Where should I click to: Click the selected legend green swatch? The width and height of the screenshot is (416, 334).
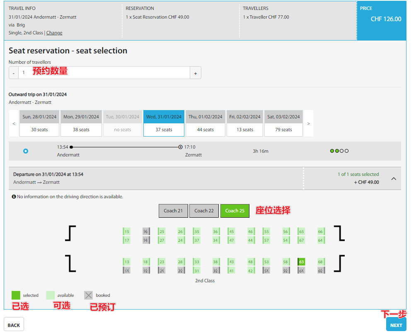coord(16,295)
